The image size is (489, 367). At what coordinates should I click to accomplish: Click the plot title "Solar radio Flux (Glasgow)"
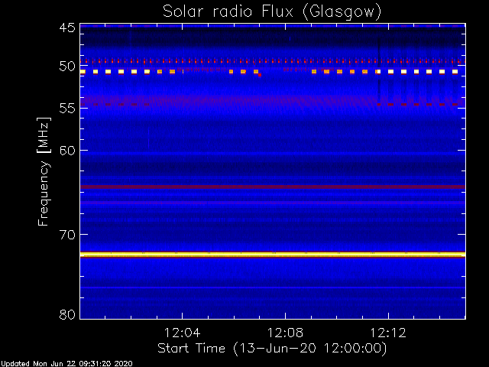click(272, 12)
